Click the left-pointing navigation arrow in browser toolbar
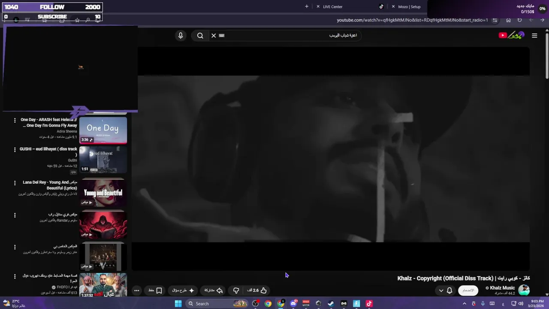The height and width of the screenshot is (309, 549). 531,20
